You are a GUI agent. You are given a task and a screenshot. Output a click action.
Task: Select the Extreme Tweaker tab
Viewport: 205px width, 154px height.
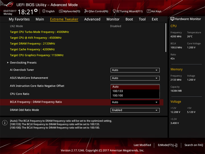(x=64, y=19)
